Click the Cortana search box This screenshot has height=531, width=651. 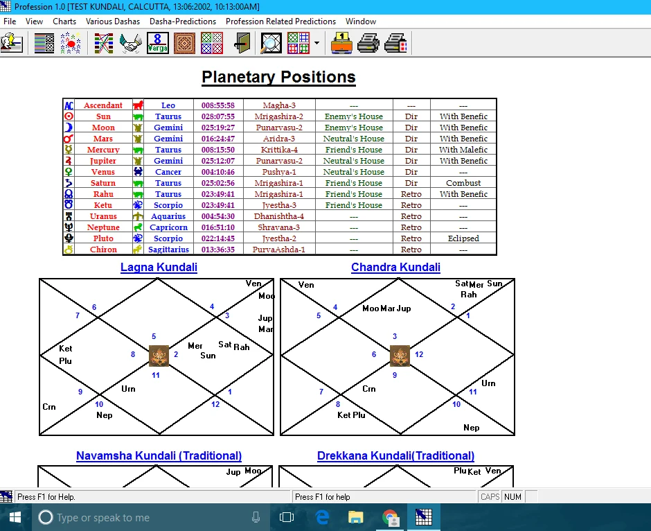point(150,517)
